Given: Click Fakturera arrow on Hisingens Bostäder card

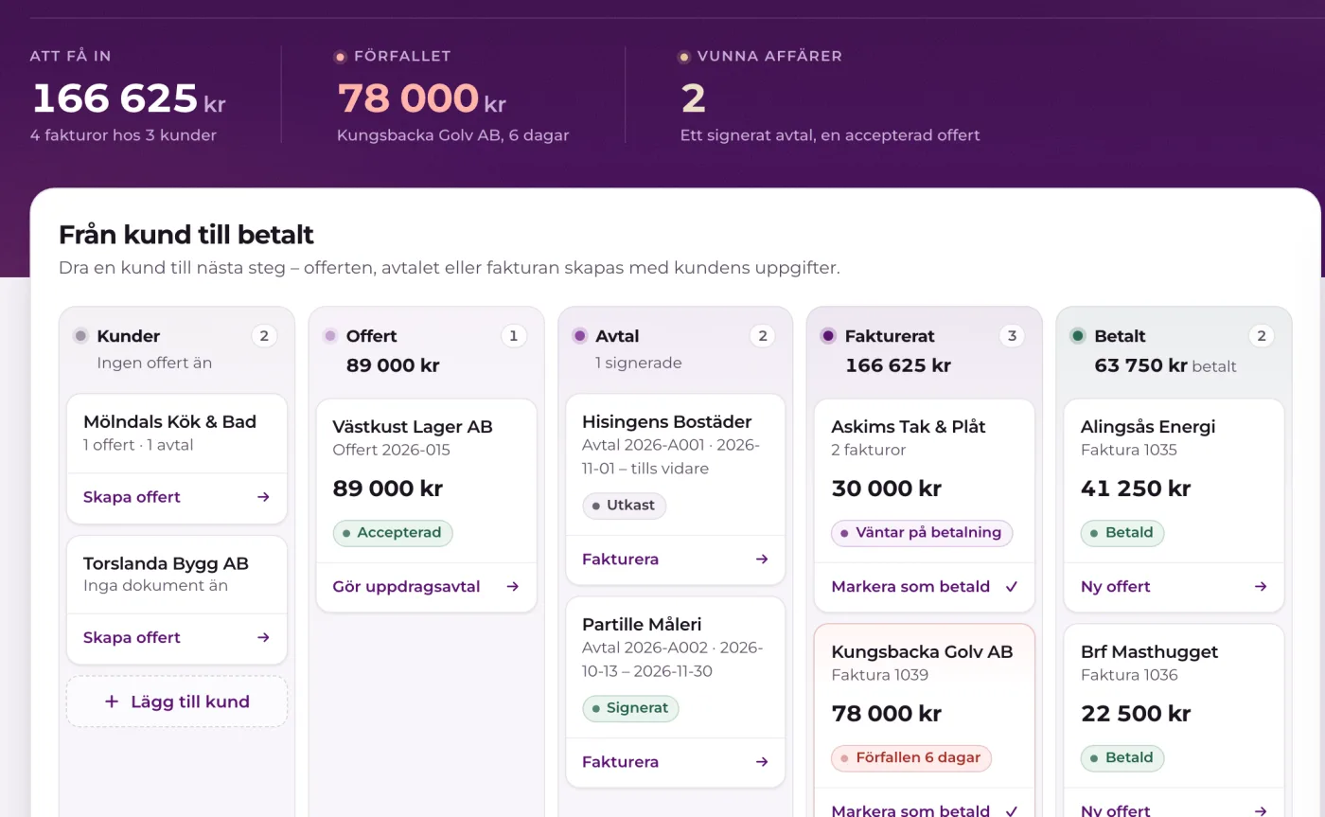Looking at the screenshot, I should (762, 559).
